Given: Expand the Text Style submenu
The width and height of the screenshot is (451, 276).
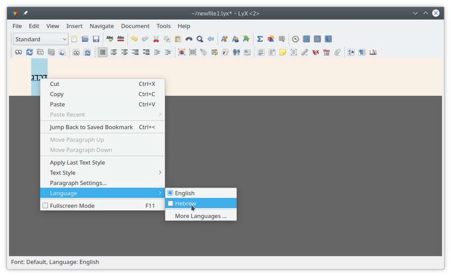Looking at the screenshot, I should tap(102, 173).
